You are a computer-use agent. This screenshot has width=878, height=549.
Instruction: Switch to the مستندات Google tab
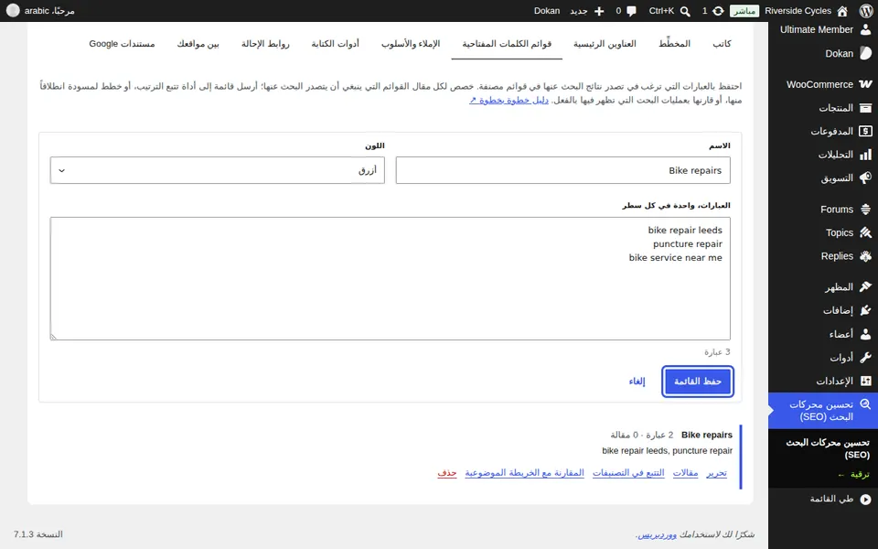point(122,44)
